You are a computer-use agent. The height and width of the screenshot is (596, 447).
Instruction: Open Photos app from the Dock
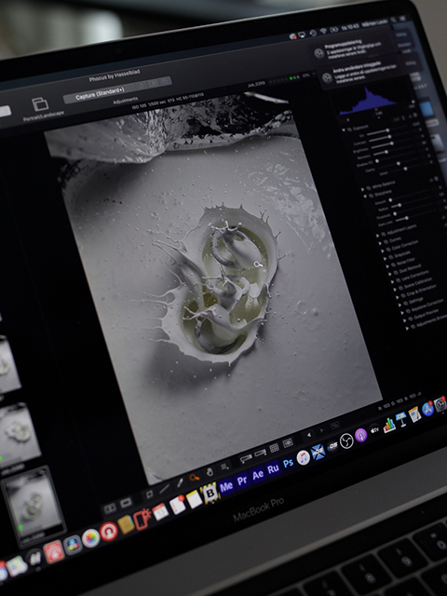(90, 538)
